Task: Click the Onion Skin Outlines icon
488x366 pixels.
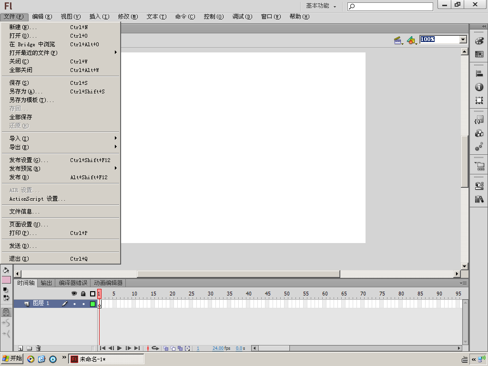Action: click(173, 348)
